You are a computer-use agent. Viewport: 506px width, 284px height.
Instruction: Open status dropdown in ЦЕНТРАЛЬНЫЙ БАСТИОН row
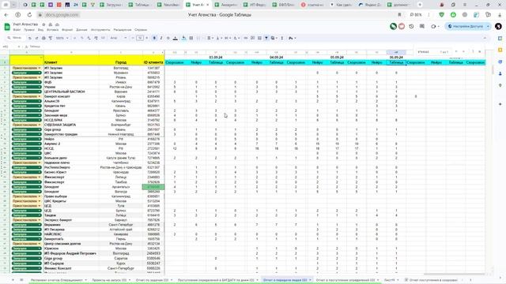26,92
